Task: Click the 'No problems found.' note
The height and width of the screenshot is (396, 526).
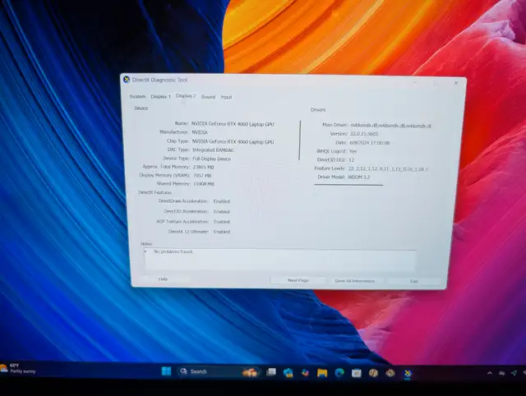Action: click(173, 251)
